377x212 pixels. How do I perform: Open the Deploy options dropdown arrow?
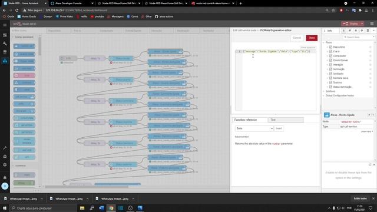pos(362,24)
